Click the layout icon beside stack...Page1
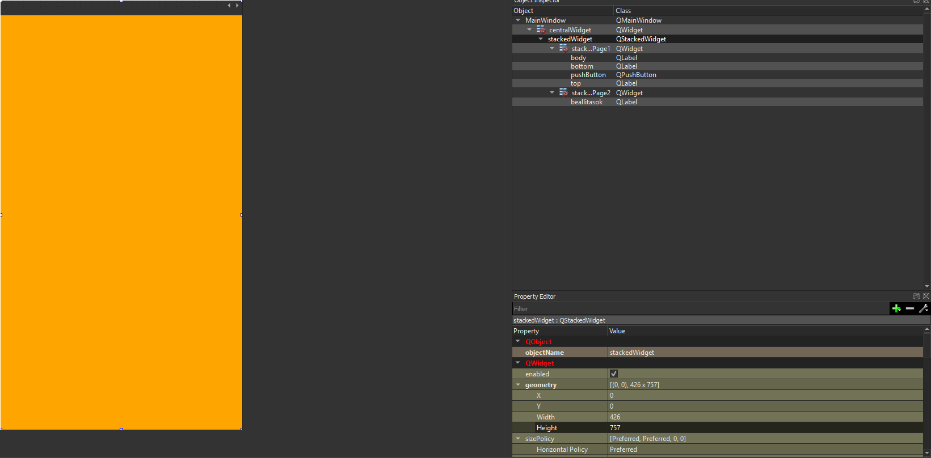Image resolution: width=931 pixels, height=458 pixels. [564, 48]
